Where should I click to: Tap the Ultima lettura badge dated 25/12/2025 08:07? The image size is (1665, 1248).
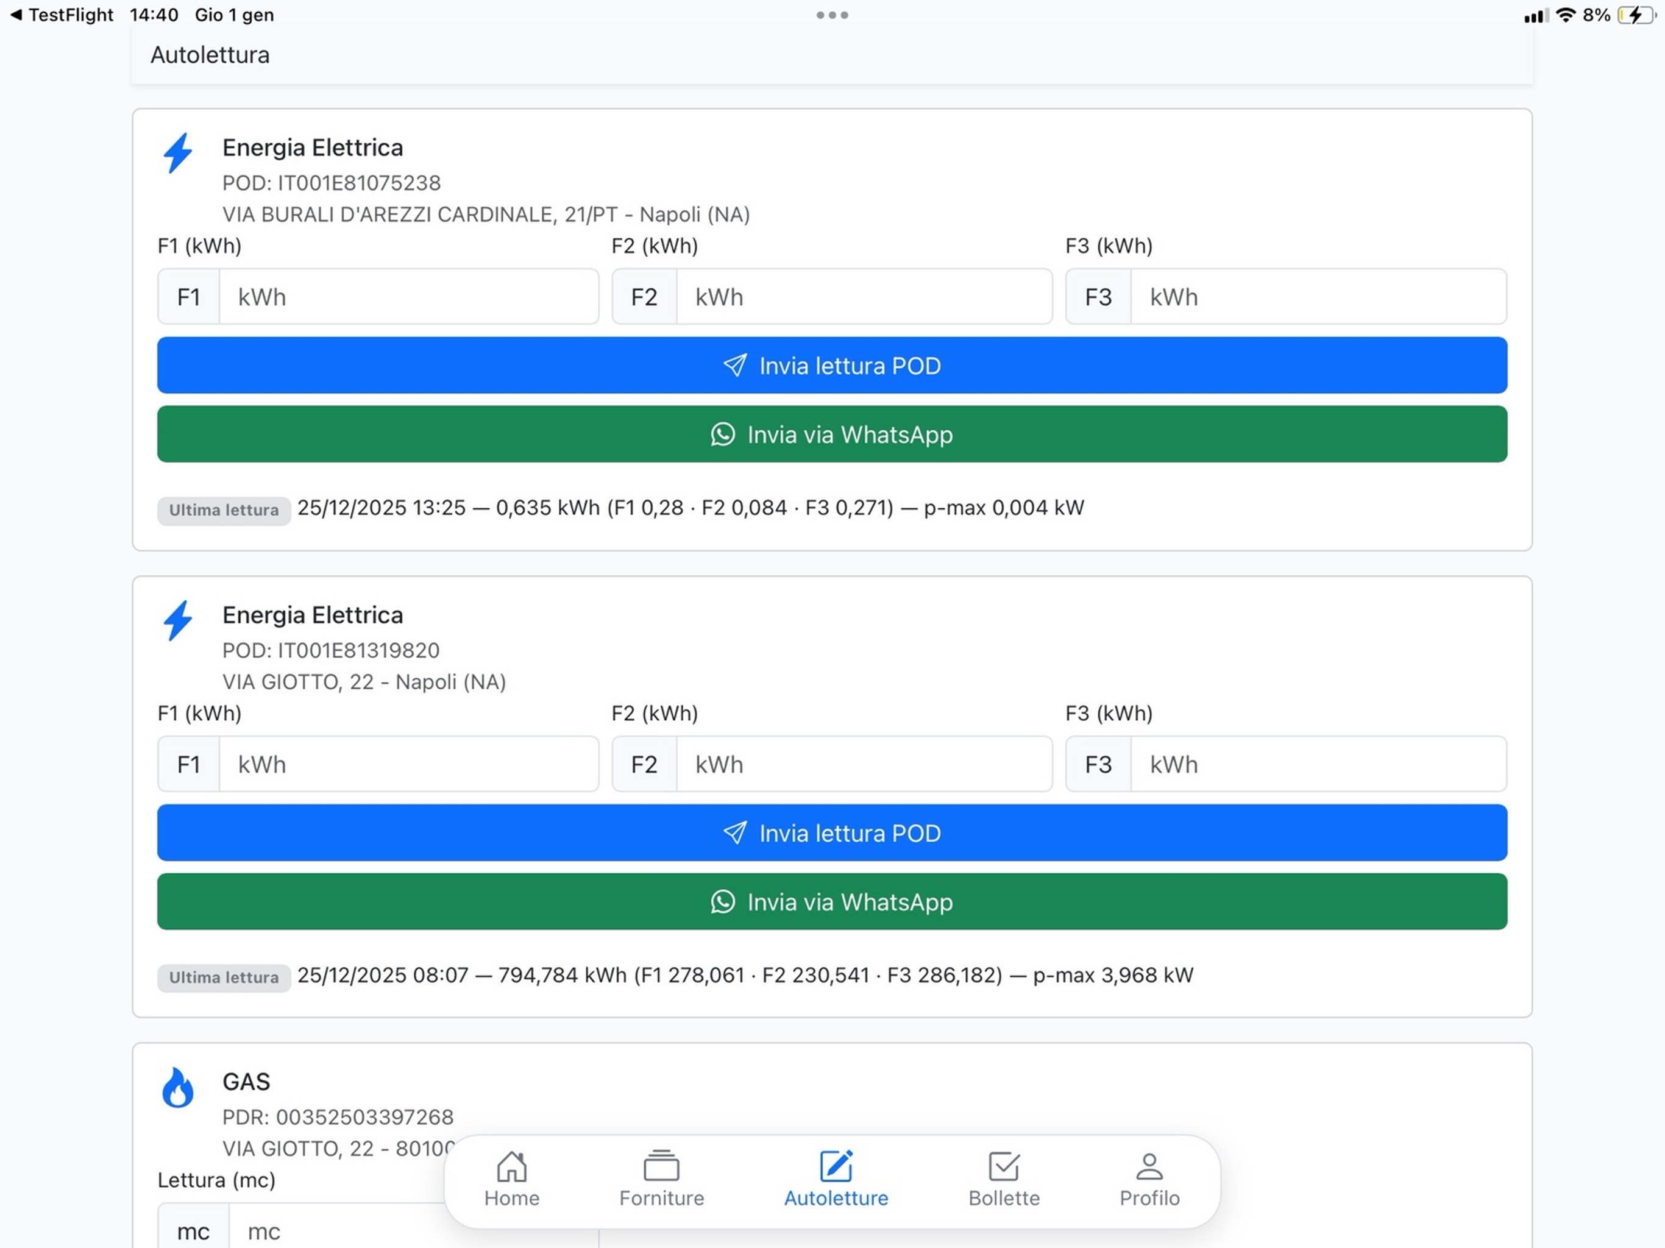point(224,978)
